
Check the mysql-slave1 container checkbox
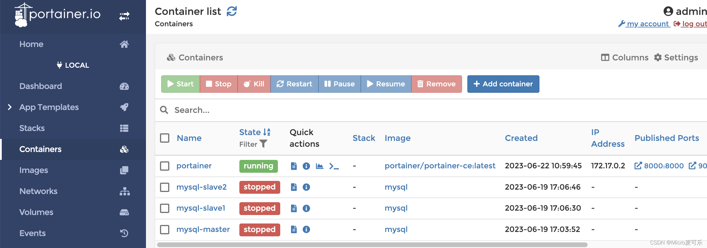[165, 208]
